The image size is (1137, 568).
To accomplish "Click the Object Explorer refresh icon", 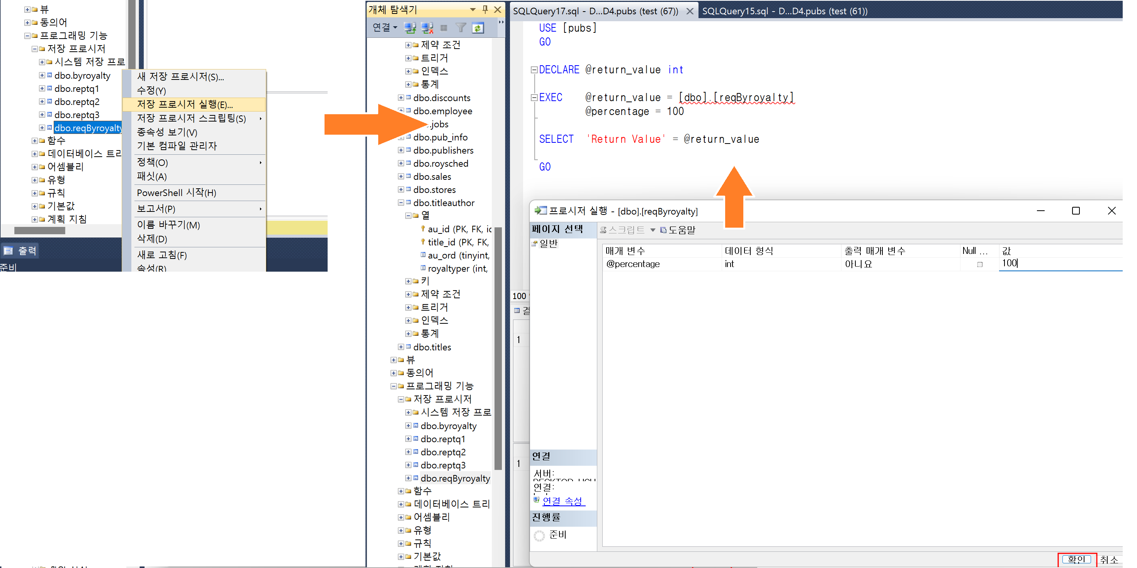I will 478,28.
